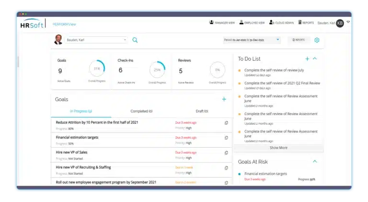Open the Bauden, Karl employee selector
The image size is (368, 202).
[96, 40]
